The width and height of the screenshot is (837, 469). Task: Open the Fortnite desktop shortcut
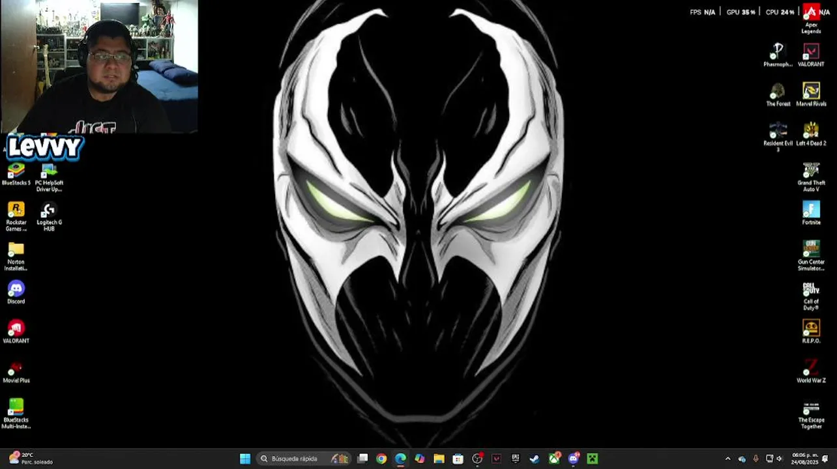[811, 214]
